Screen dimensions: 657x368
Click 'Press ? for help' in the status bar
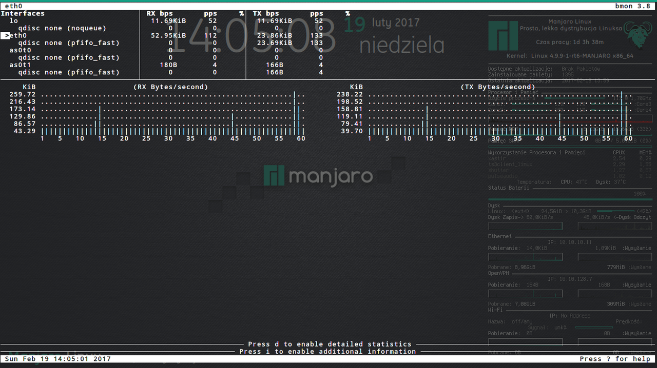pos(615,359)
